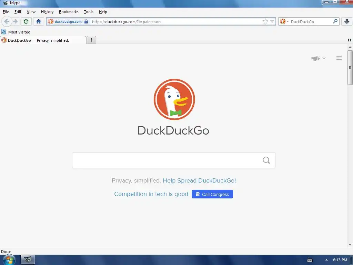Select the DuckDuckGo — Privacy, simplified tab

point(43,40)
